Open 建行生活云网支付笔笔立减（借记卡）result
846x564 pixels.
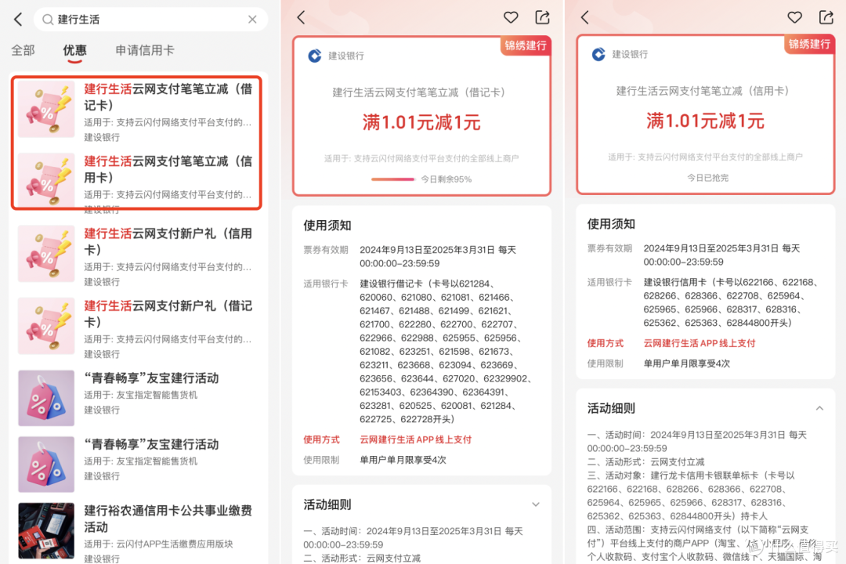(136, 112)
